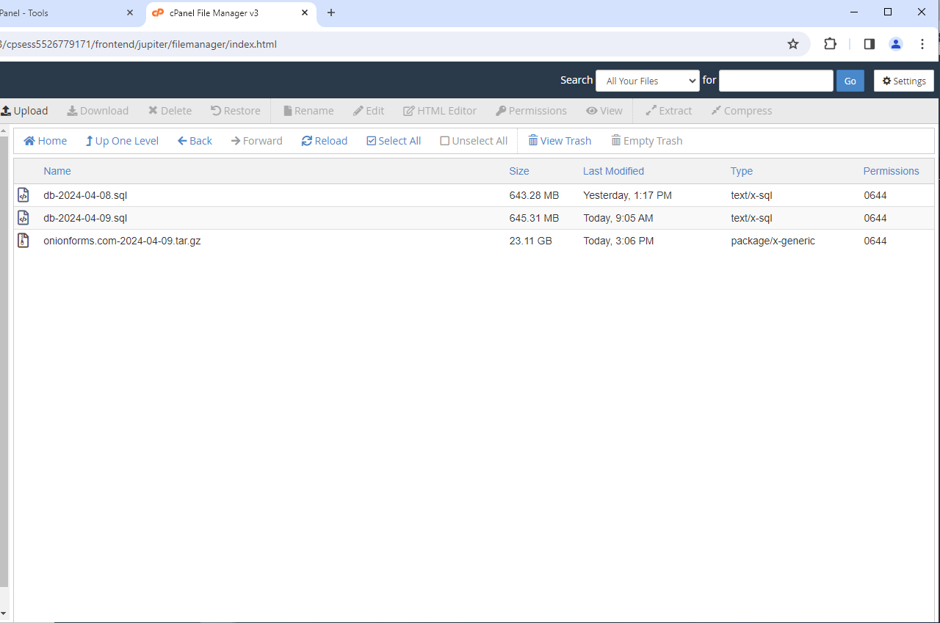Click the browser address bar URL
Screen dimensions: 940x623
click(x=139, y=44)
